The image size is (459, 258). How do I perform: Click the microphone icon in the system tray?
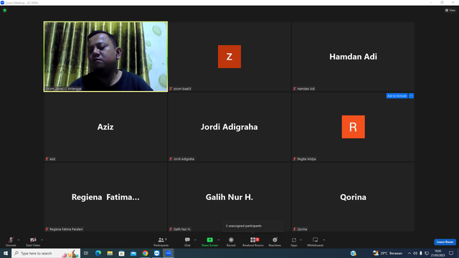(x=421, y=253)
